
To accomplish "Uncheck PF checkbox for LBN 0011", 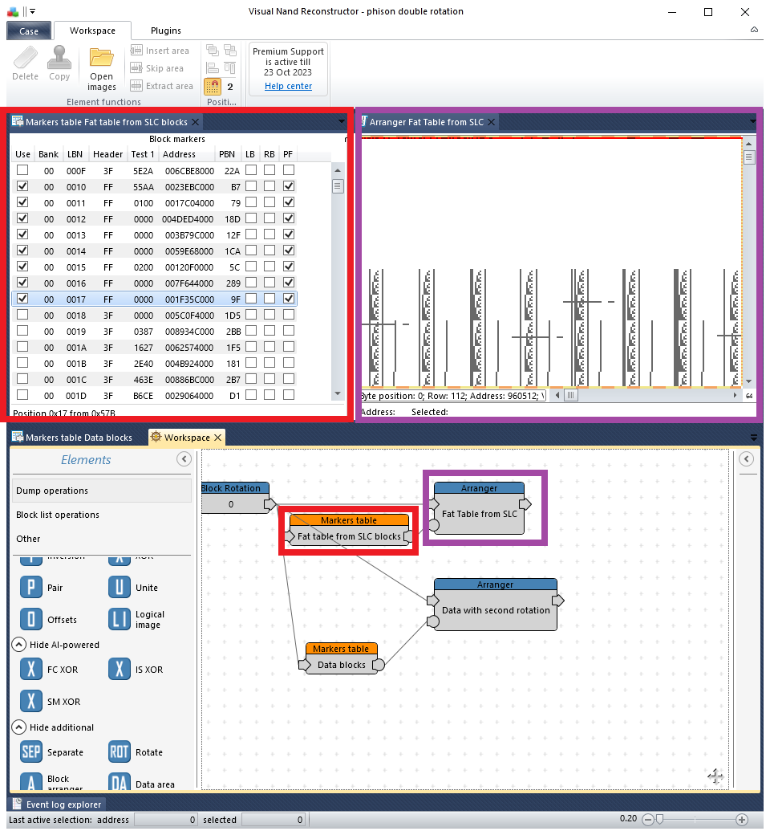I will (289, 202).
